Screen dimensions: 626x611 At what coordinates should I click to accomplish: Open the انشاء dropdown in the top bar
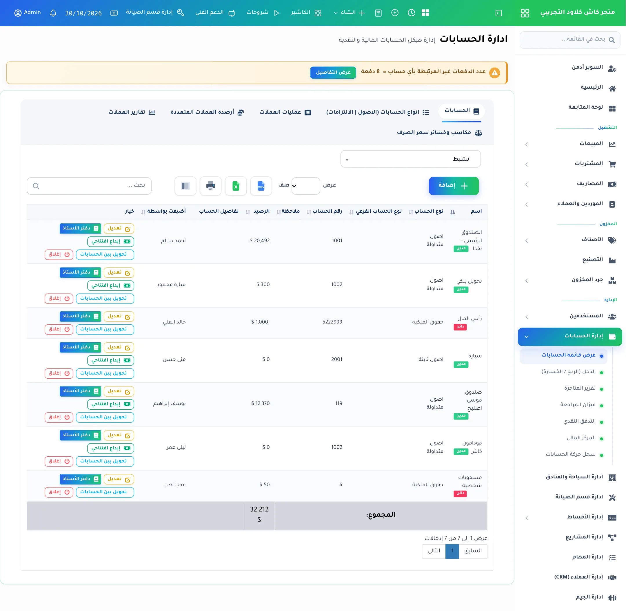coord(349,12)
